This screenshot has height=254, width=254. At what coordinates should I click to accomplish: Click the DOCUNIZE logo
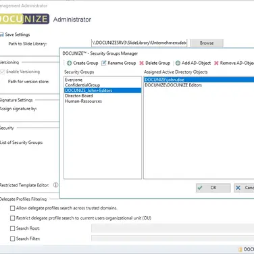click(x=24, y=19)
